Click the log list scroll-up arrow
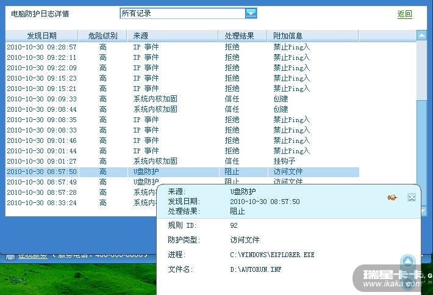This screenshot has height=295, width=433. pos(421,35)
